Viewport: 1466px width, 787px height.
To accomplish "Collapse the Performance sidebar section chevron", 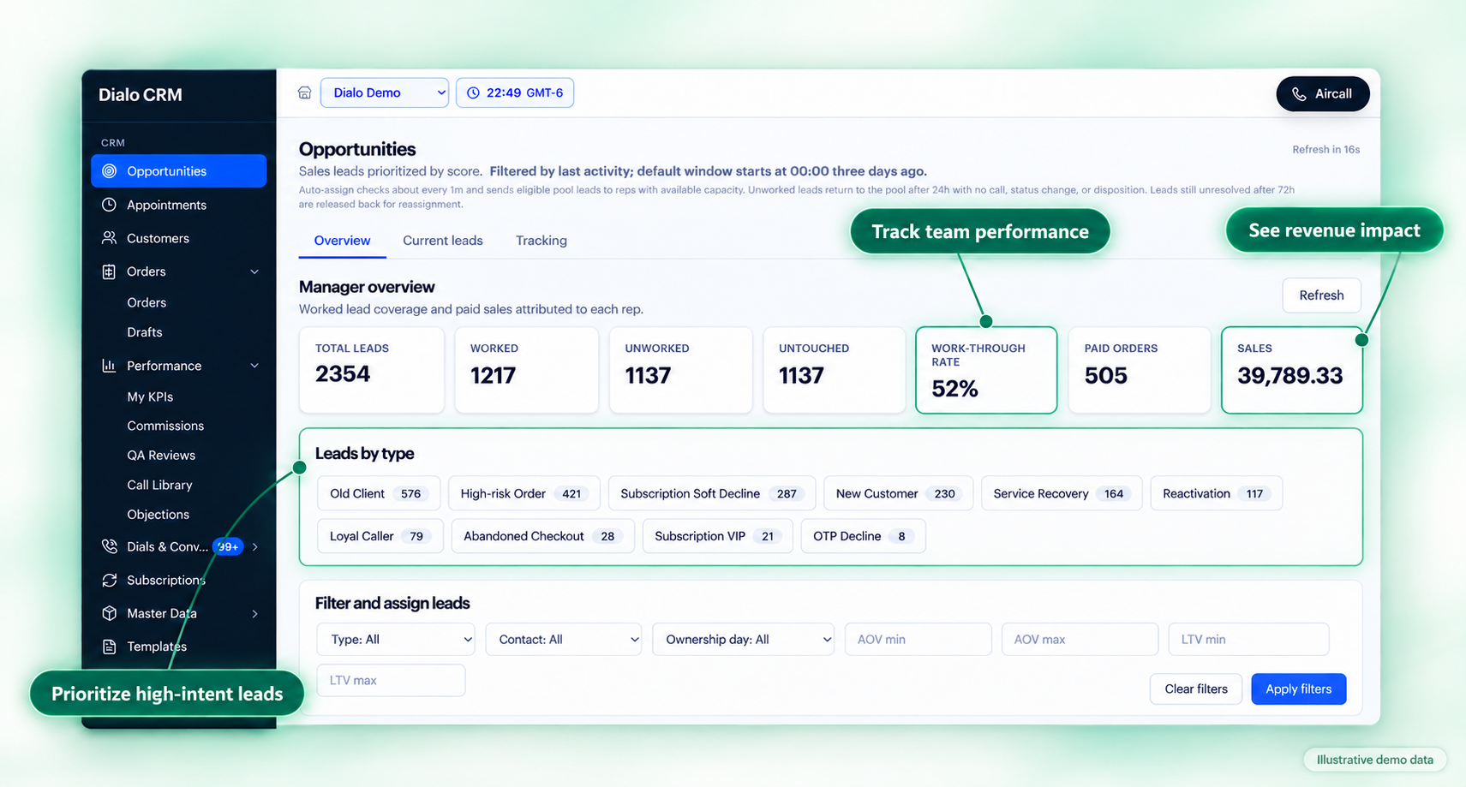I will [254, 366].
